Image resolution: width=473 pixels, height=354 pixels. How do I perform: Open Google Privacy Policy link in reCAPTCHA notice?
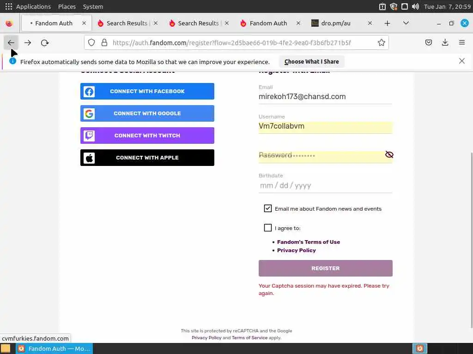[206, 338]
